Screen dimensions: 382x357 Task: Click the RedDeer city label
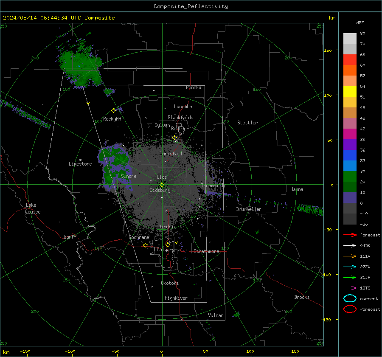(180, 129)
